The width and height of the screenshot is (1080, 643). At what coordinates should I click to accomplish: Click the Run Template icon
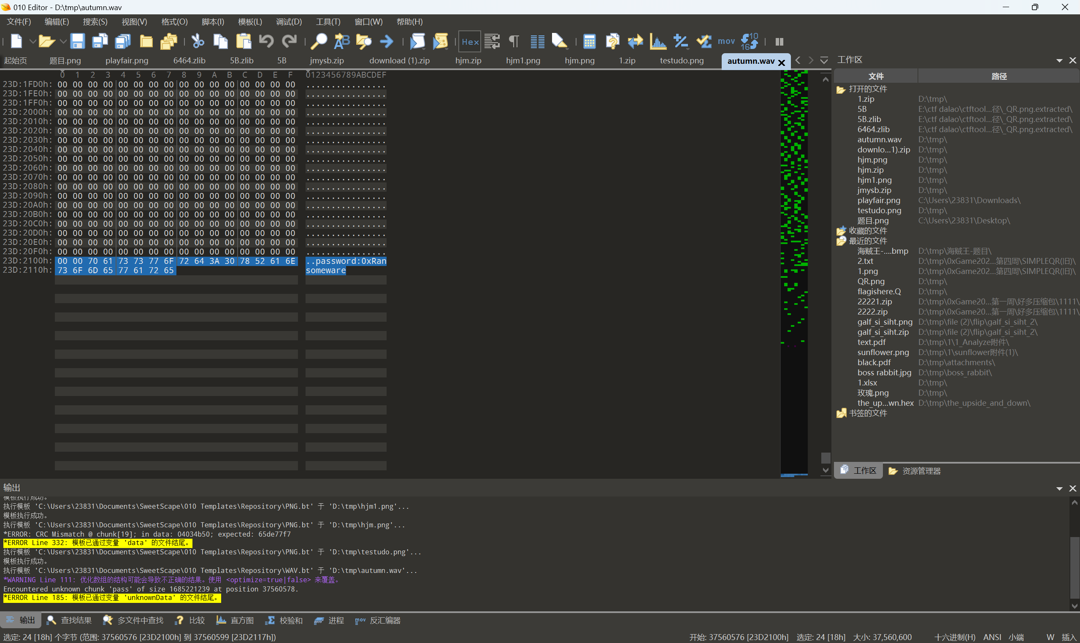441,42
